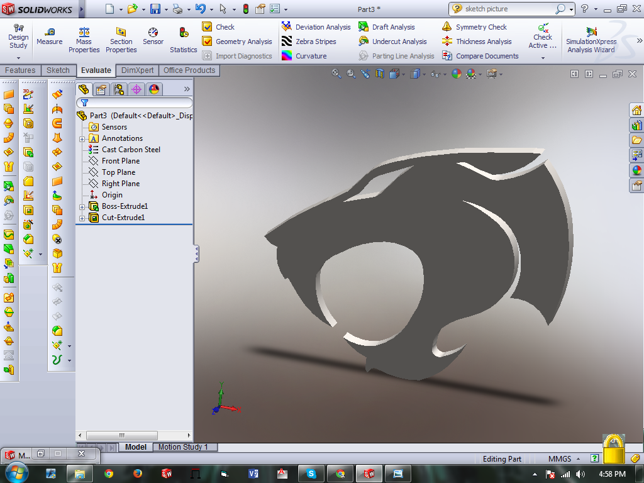This screenshot has width=644, height=483.
Task: Switch to Motion Study 1 tab
Action: pos(183,447)
